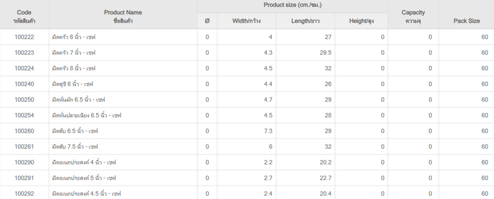Select product code 100222
The image size is (494, 199).
click(24, 37)
